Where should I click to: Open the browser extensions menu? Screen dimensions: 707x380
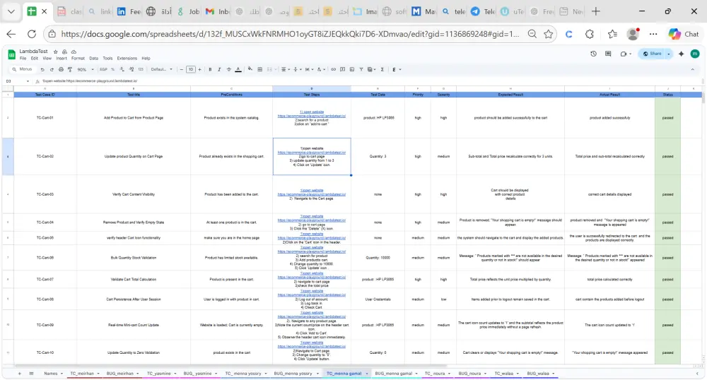590,34
